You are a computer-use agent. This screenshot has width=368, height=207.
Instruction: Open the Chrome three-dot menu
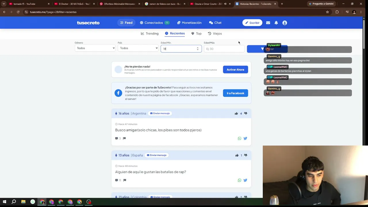[361, 12]
